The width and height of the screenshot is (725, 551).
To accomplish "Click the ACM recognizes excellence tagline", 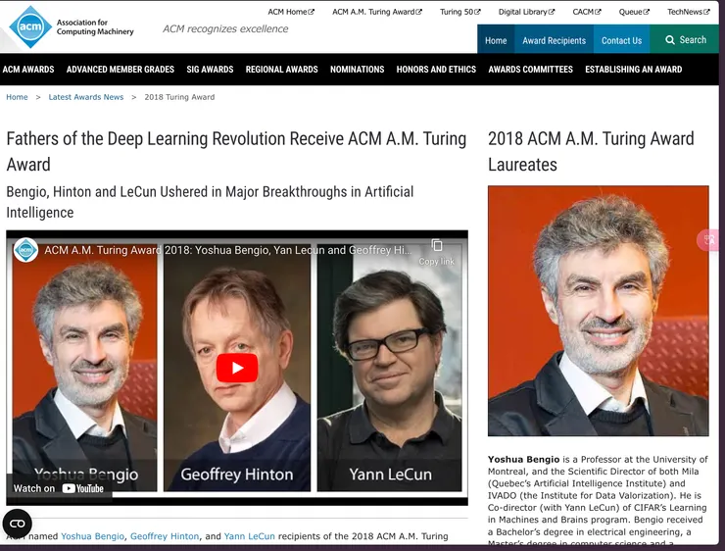I will click(x=225, y=28).
